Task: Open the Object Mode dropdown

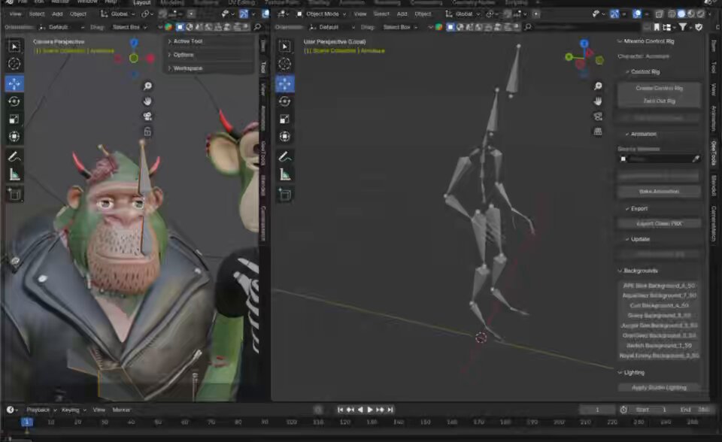Action: [321, 14]
